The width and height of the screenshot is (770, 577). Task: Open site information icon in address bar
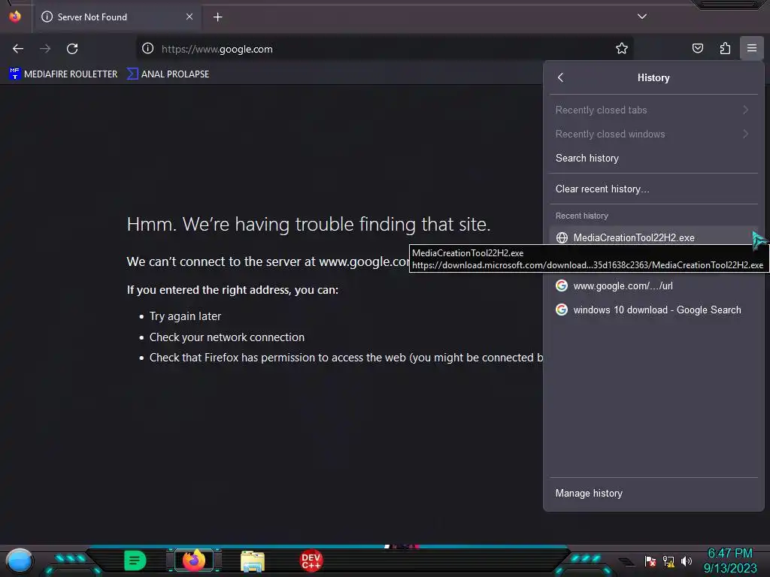pyautogui.click(x=148, y=49)
